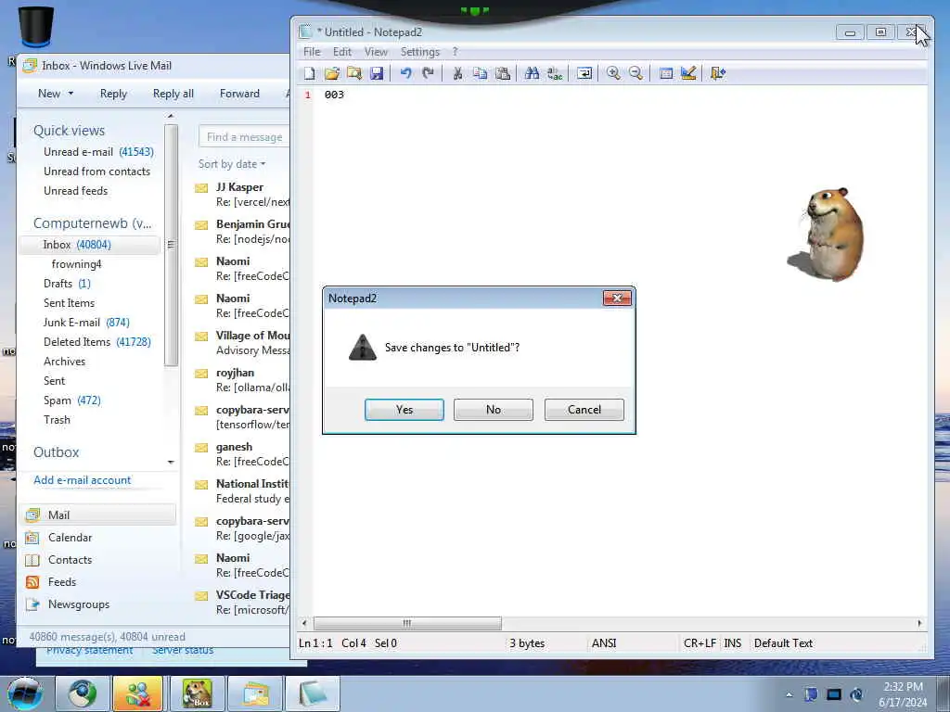Click the Cut scissors icon
This screenshot has height=712, width=950.
pos(457,73)
